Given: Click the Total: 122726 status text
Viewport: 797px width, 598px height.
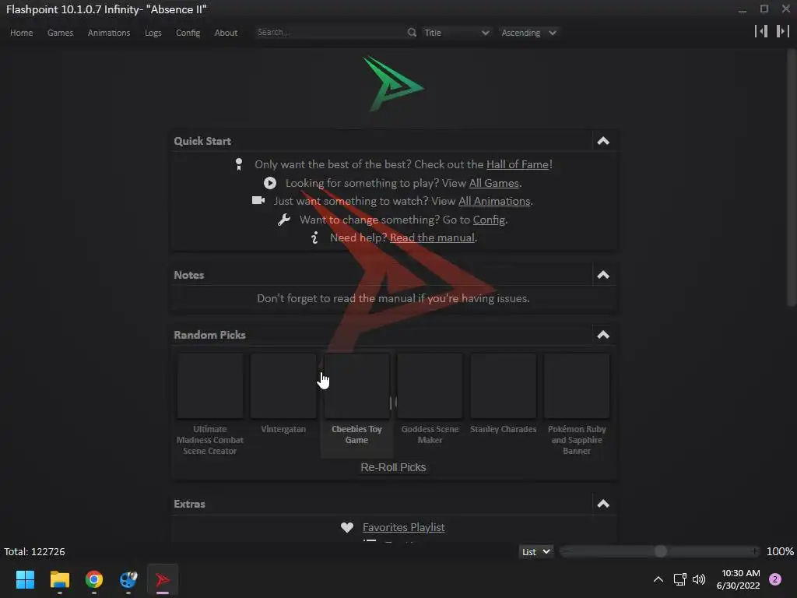Looking at the screenshot, I should pos(34,552).
